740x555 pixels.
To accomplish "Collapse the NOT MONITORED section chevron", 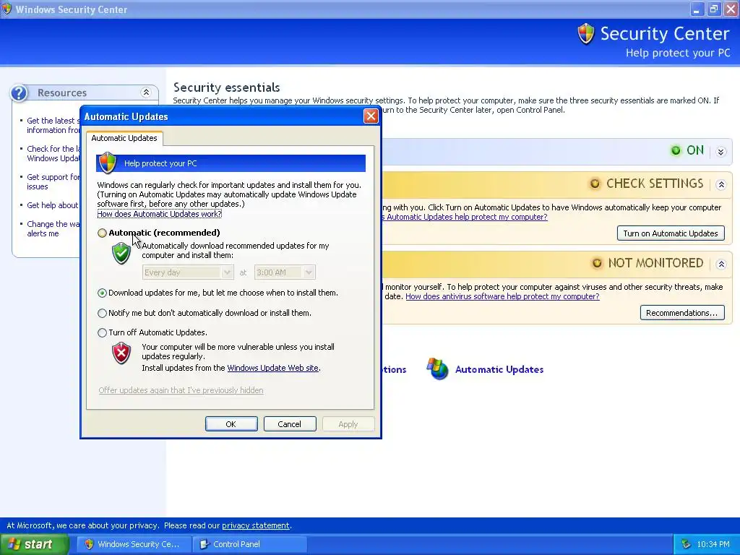I will pos(720,264).
